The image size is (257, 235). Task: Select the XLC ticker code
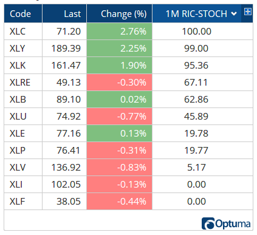(x=18, y=32)
